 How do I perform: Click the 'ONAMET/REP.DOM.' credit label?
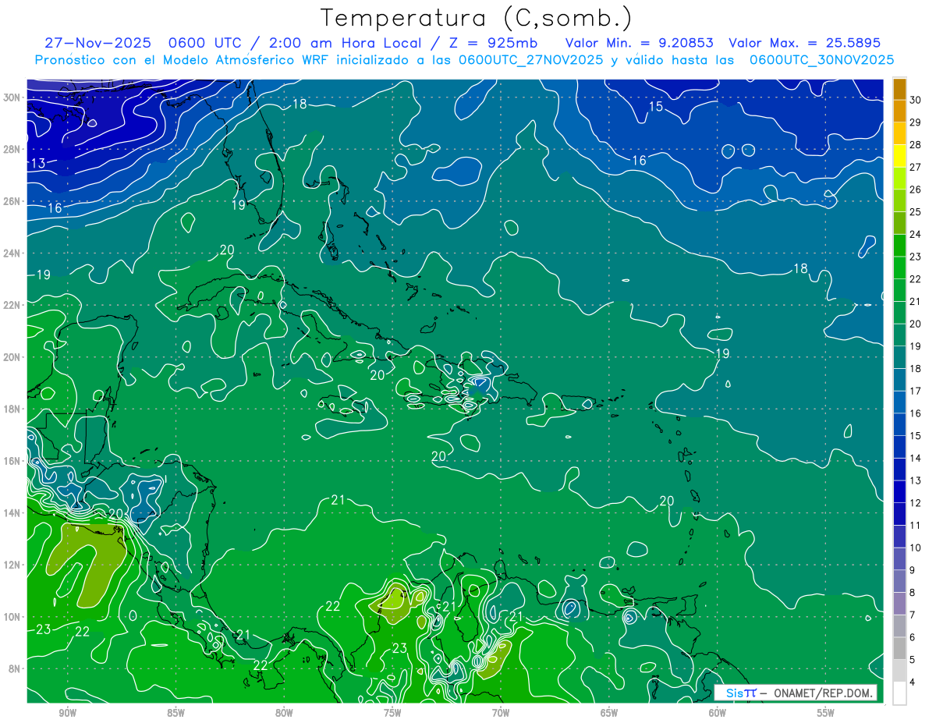[824, 693]
